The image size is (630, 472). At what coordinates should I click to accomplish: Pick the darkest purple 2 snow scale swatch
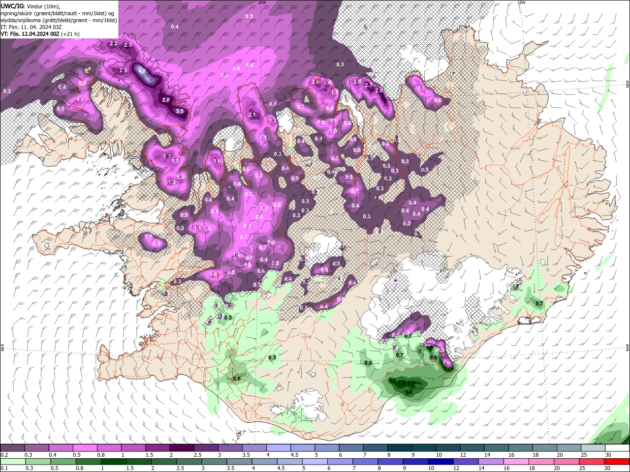point(182,448)
